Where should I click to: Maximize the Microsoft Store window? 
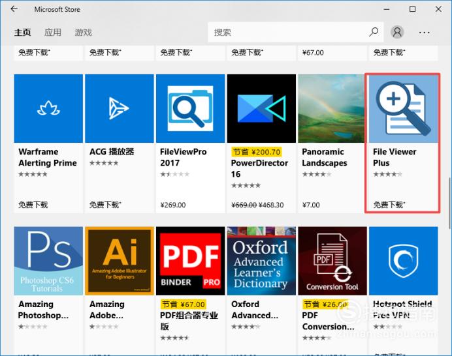pyautogui.click(x=413, y=9)
